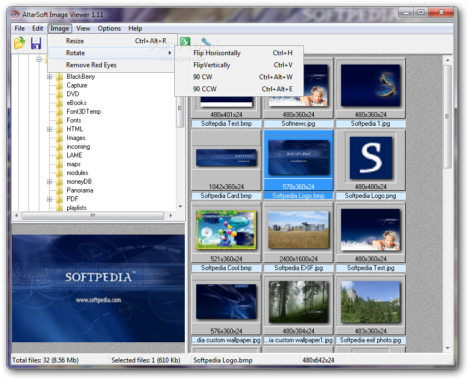
Task: Click the open folder toolbar icon
Action: (x=20, y=43)
